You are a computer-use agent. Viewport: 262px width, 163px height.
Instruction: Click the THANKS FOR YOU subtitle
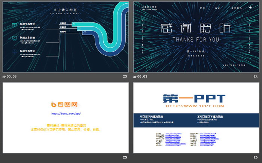coord(196,40)
